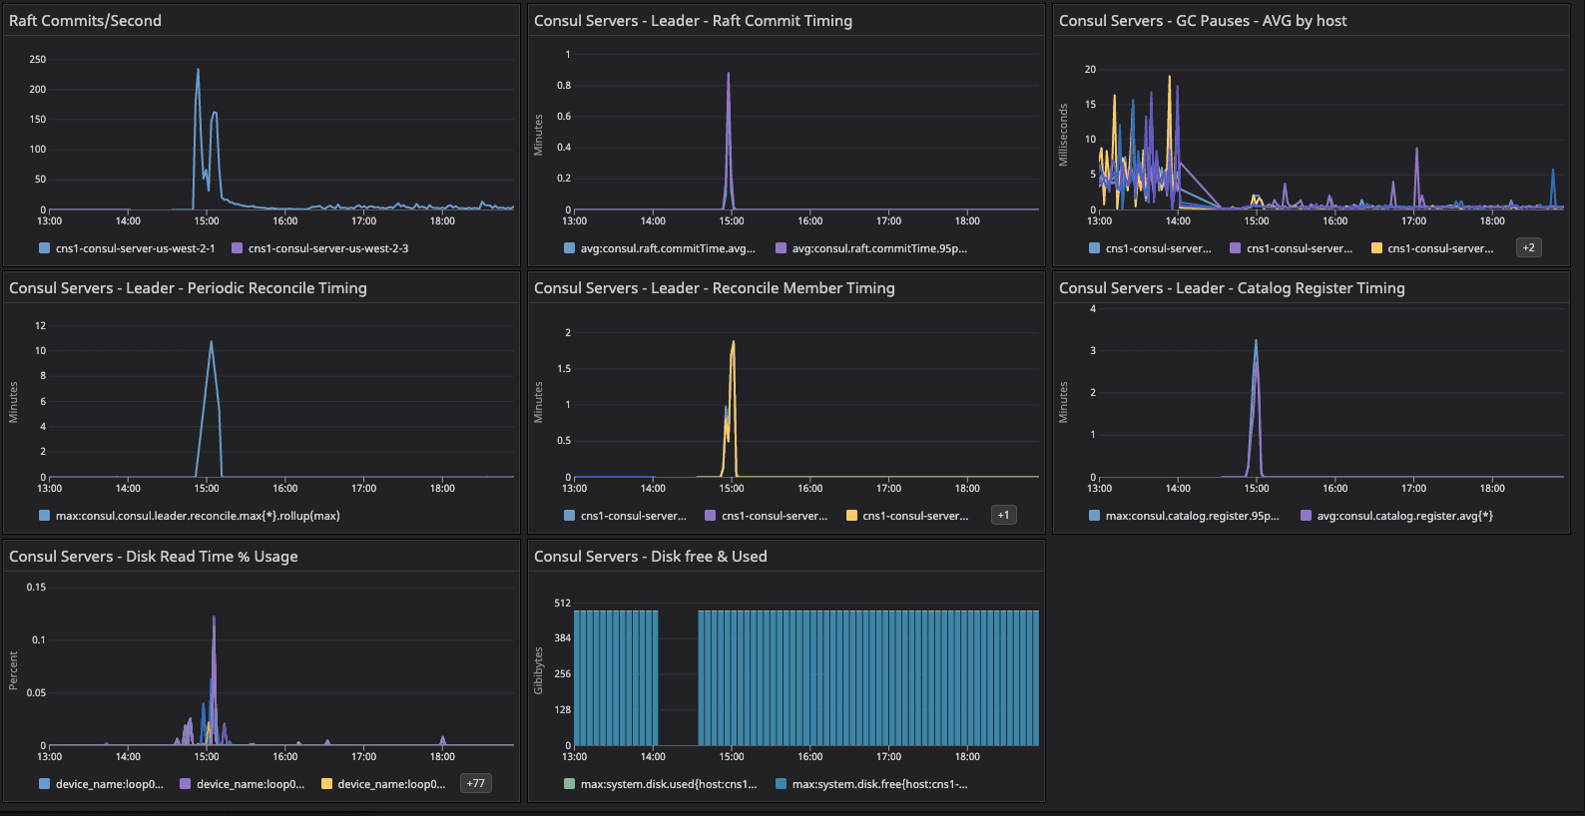The width and height of the screenshot is (1585, 816).
Task: Click the blue swatch for avg:consul.raft.commitTime.avg
Action: (x=569, y=248)
